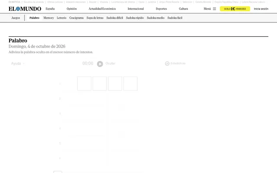The height and width of the screenshot is (173, 277).
Task: Open La entrevista del director link
Action: point(123,2)
